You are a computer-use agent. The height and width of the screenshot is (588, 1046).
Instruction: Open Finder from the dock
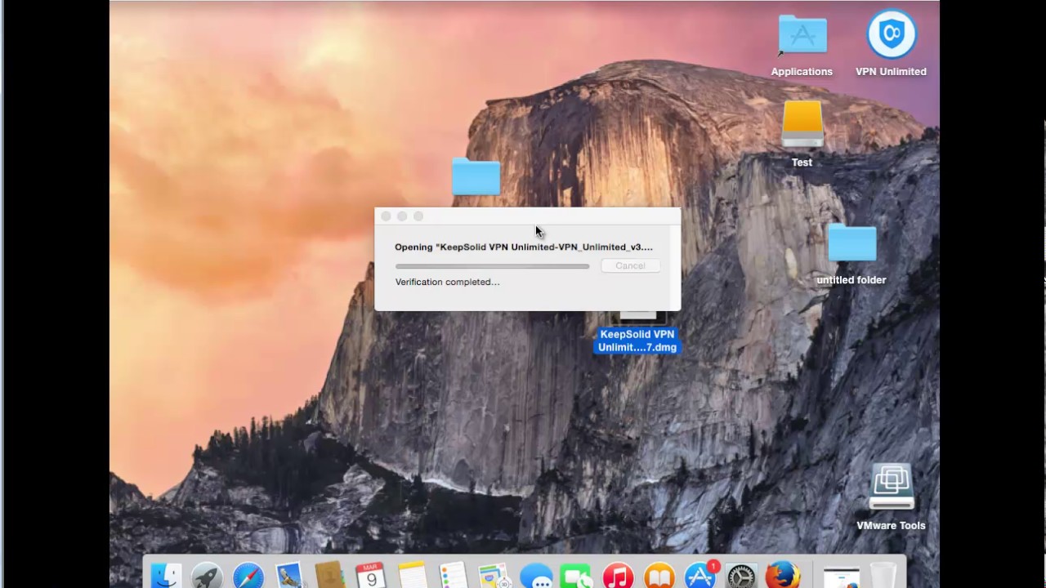[x=166, y=577]
